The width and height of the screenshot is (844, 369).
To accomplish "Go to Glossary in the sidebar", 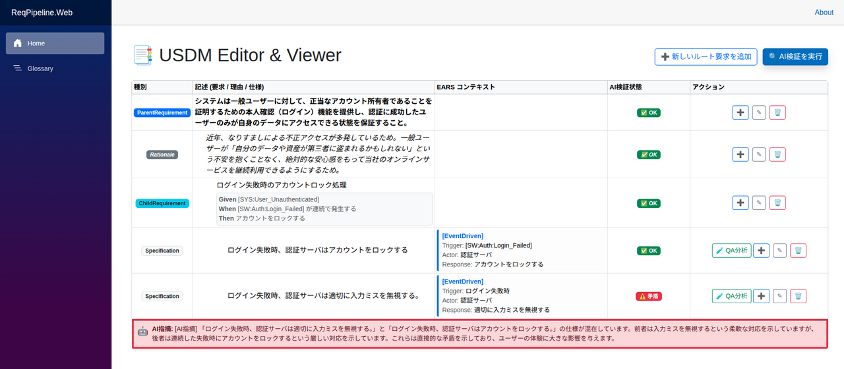I will click(40, 68).
